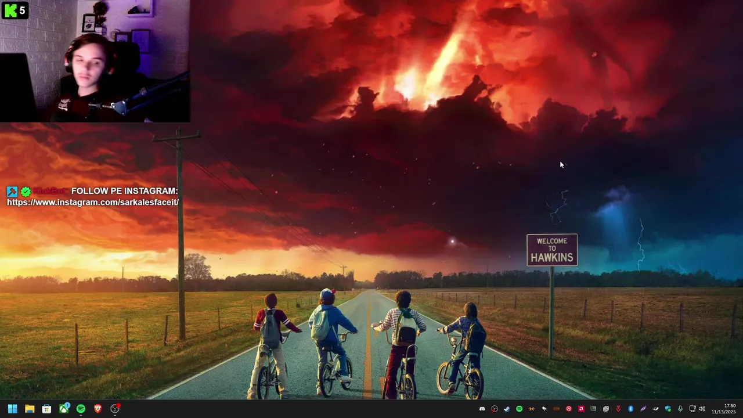Click the Spotify tray icon
Image resolution: width=743 pixels, height=418 pixels.
coord(519,409)
